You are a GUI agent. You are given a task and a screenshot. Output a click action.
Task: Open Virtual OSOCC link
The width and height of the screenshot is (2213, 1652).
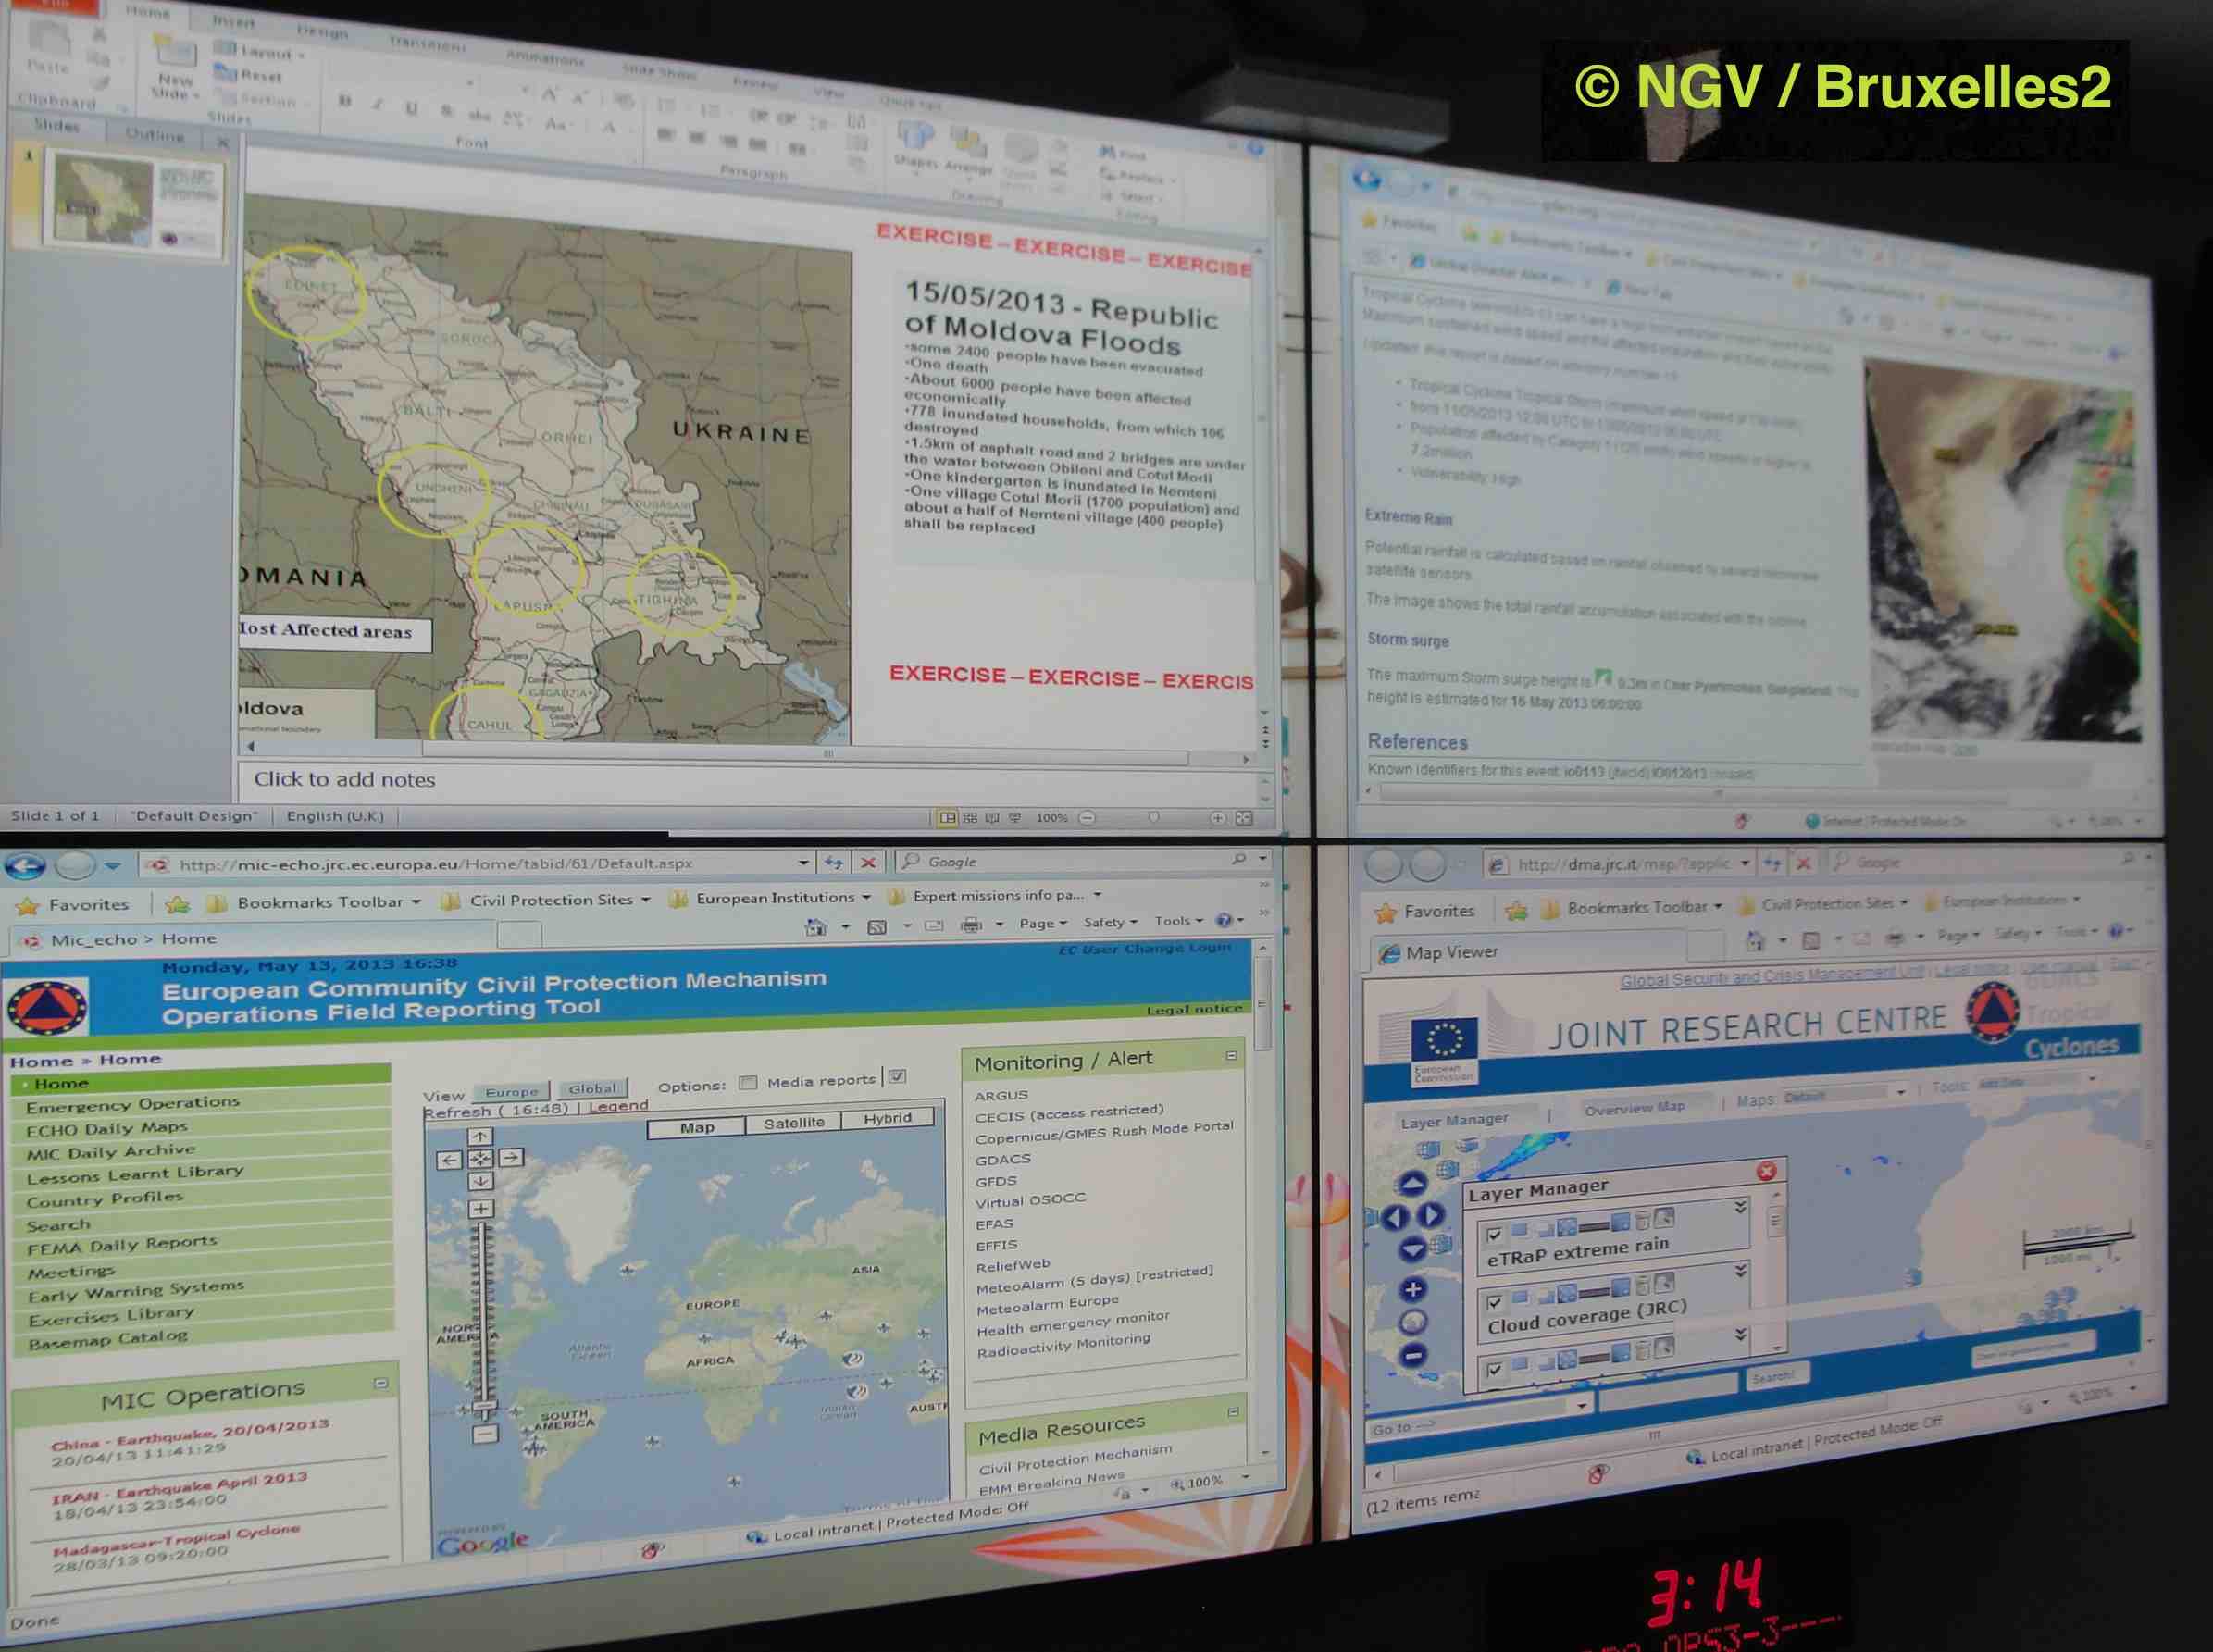(x=1030, y=1200)
